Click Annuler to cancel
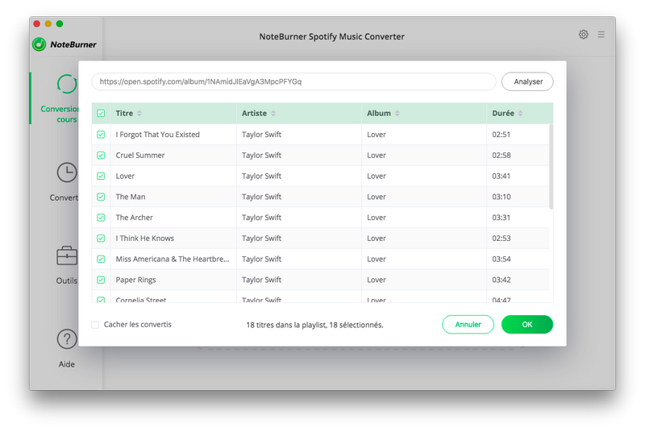This screenshot has width=645, height=432. click(x=468, y=324)
